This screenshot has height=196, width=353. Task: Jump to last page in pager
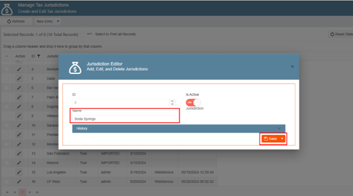[37, 192]
